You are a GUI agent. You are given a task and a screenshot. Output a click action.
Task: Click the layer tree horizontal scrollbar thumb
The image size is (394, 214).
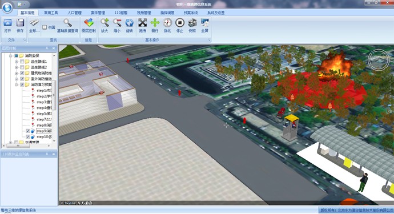click(x=18, y=146)
